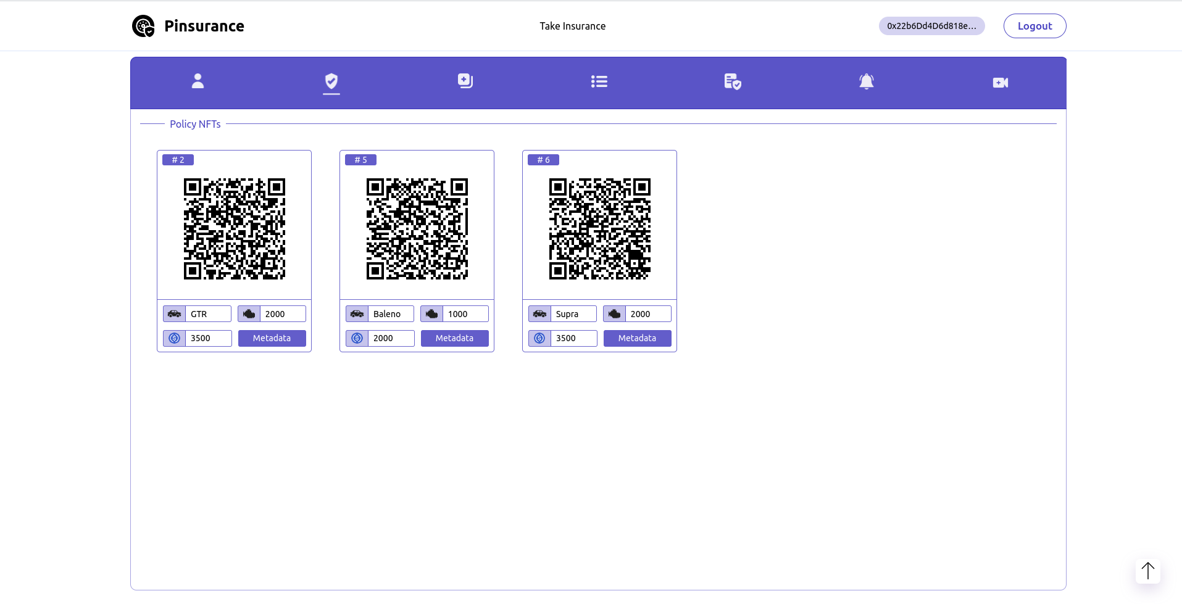Click the # 2 policy badge

tap(178, 160)
